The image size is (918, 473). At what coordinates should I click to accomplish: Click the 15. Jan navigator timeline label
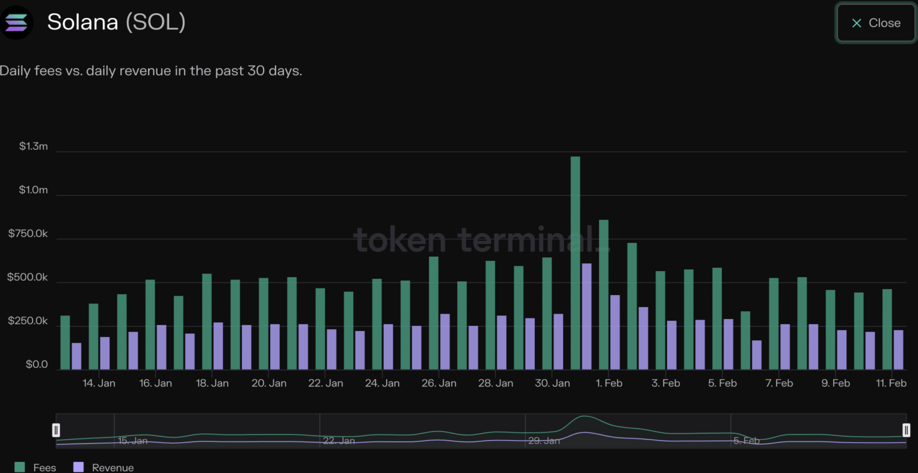coord(132,441)
